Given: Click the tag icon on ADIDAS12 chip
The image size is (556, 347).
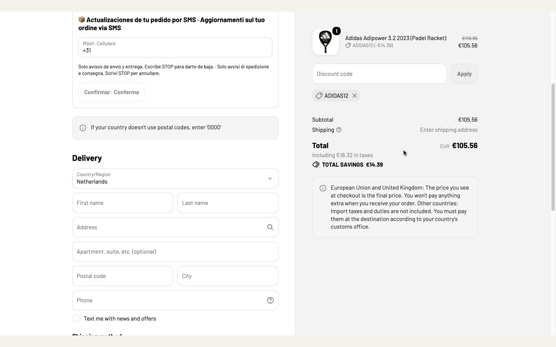Looking at the screenshot, I should click(x=319, y=96).
